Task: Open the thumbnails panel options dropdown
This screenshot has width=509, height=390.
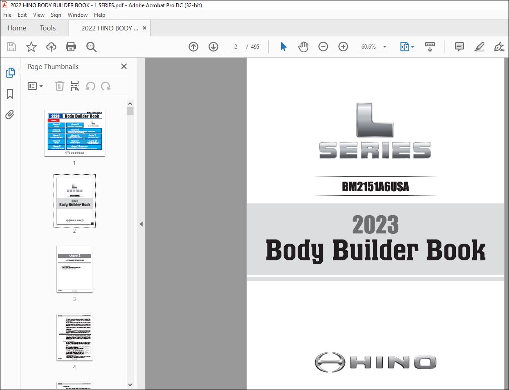Action: (x=35, y=86)
